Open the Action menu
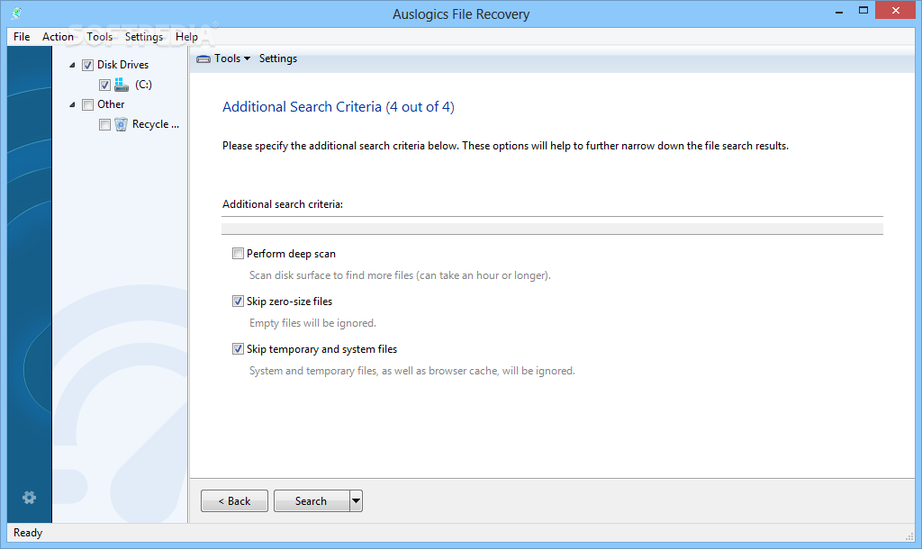Screen dimensions: 922x549 pyautogui.click(x=58, y=36)
